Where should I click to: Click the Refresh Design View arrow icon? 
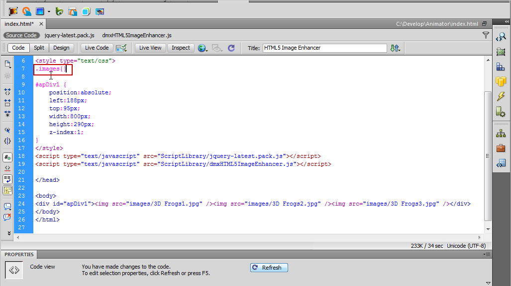point(231,48)
